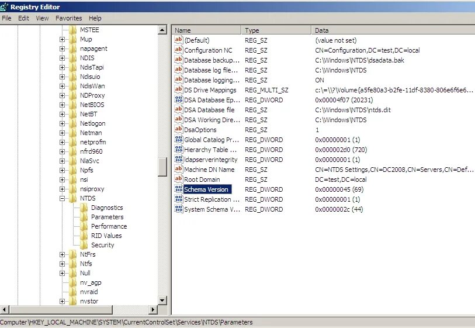Open the View menu
The width and height of the screenshot is (475, 328).
pos(42,18)
